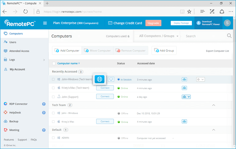Connect to John (Support)
The height and width of the screenshot is (149, 236).
coord(105,96)
